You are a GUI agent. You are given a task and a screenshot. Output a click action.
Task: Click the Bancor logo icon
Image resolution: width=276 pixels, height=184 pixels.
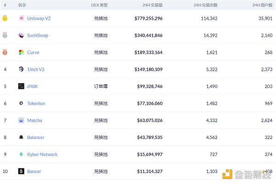coord(21,171)
